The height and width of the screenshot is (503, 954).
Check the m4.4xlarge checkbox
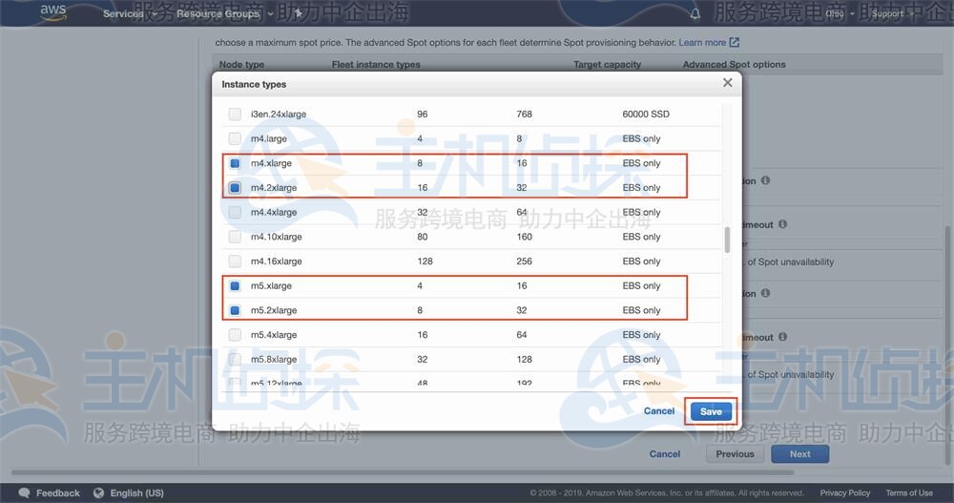(235, 212)
